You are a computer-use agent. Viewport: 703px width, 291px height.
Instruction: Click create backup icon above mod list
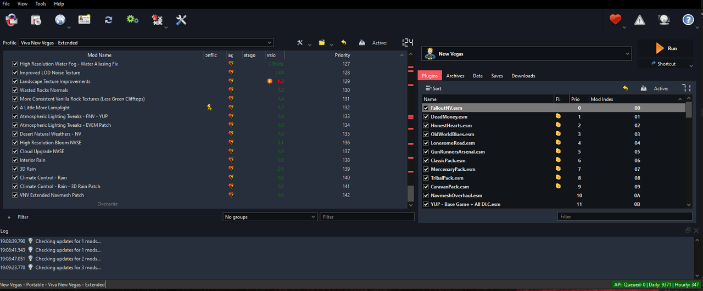coord(362,42)
